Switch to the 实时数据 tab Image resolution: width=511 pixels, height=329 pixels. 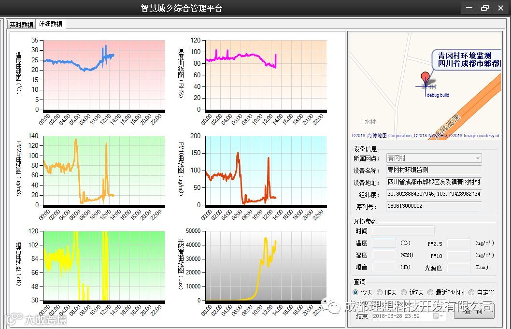tap(21, 25)
